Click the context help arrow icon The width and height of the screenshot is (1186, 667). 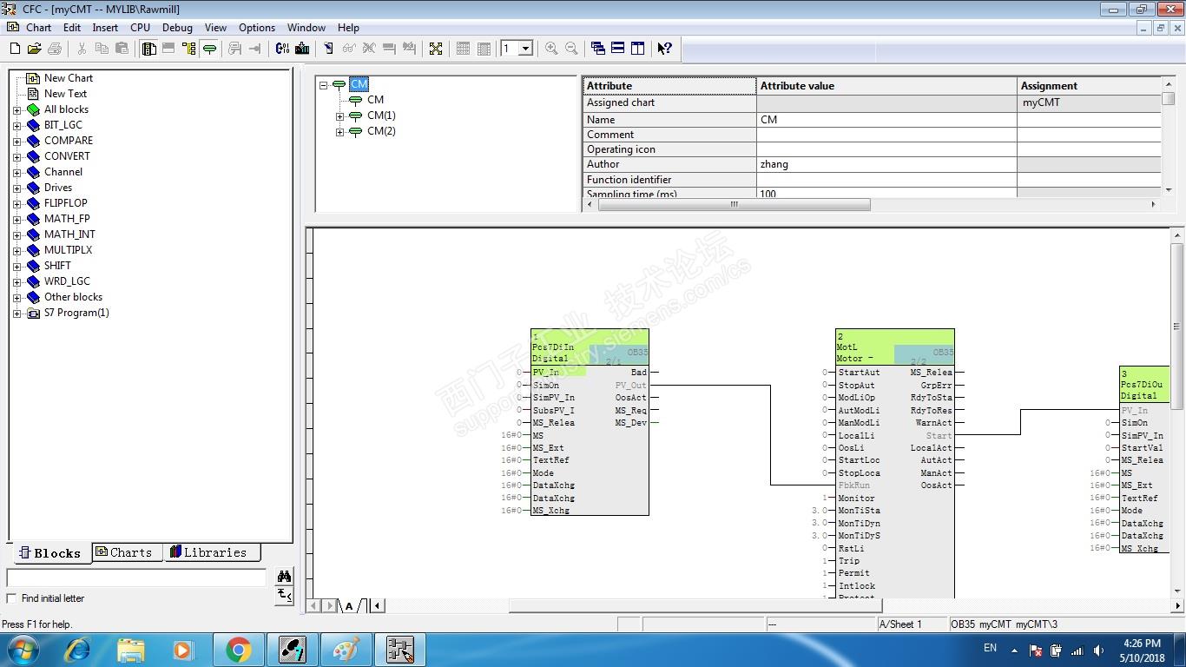pyautogui.click(x=664, y=49)
